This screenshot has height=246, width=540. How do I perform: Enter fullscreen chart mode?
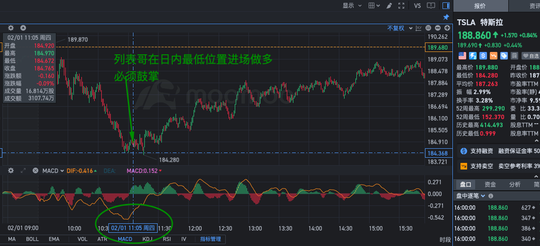[x=401, y=6]
